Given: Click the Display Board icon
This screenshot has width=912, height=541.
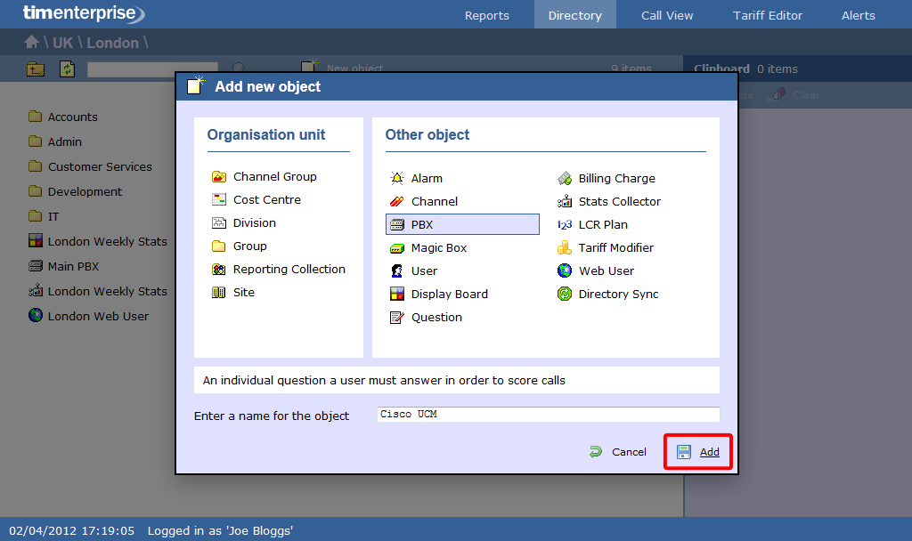Looking at the screenshot, I should (x=397, y=294).
